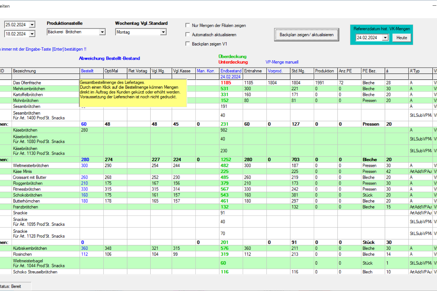Open the 18.02.2024 date dropdown arrow

coord(32,34)
